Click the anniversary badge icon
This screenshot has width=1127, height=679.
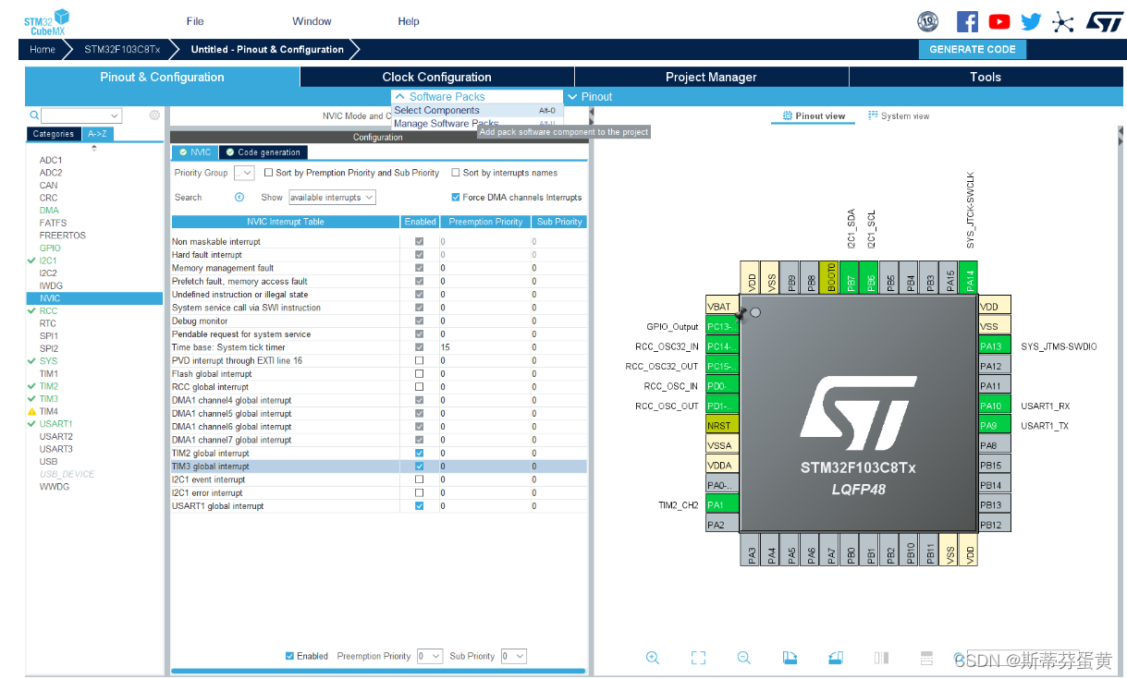[x=927, y=21]
